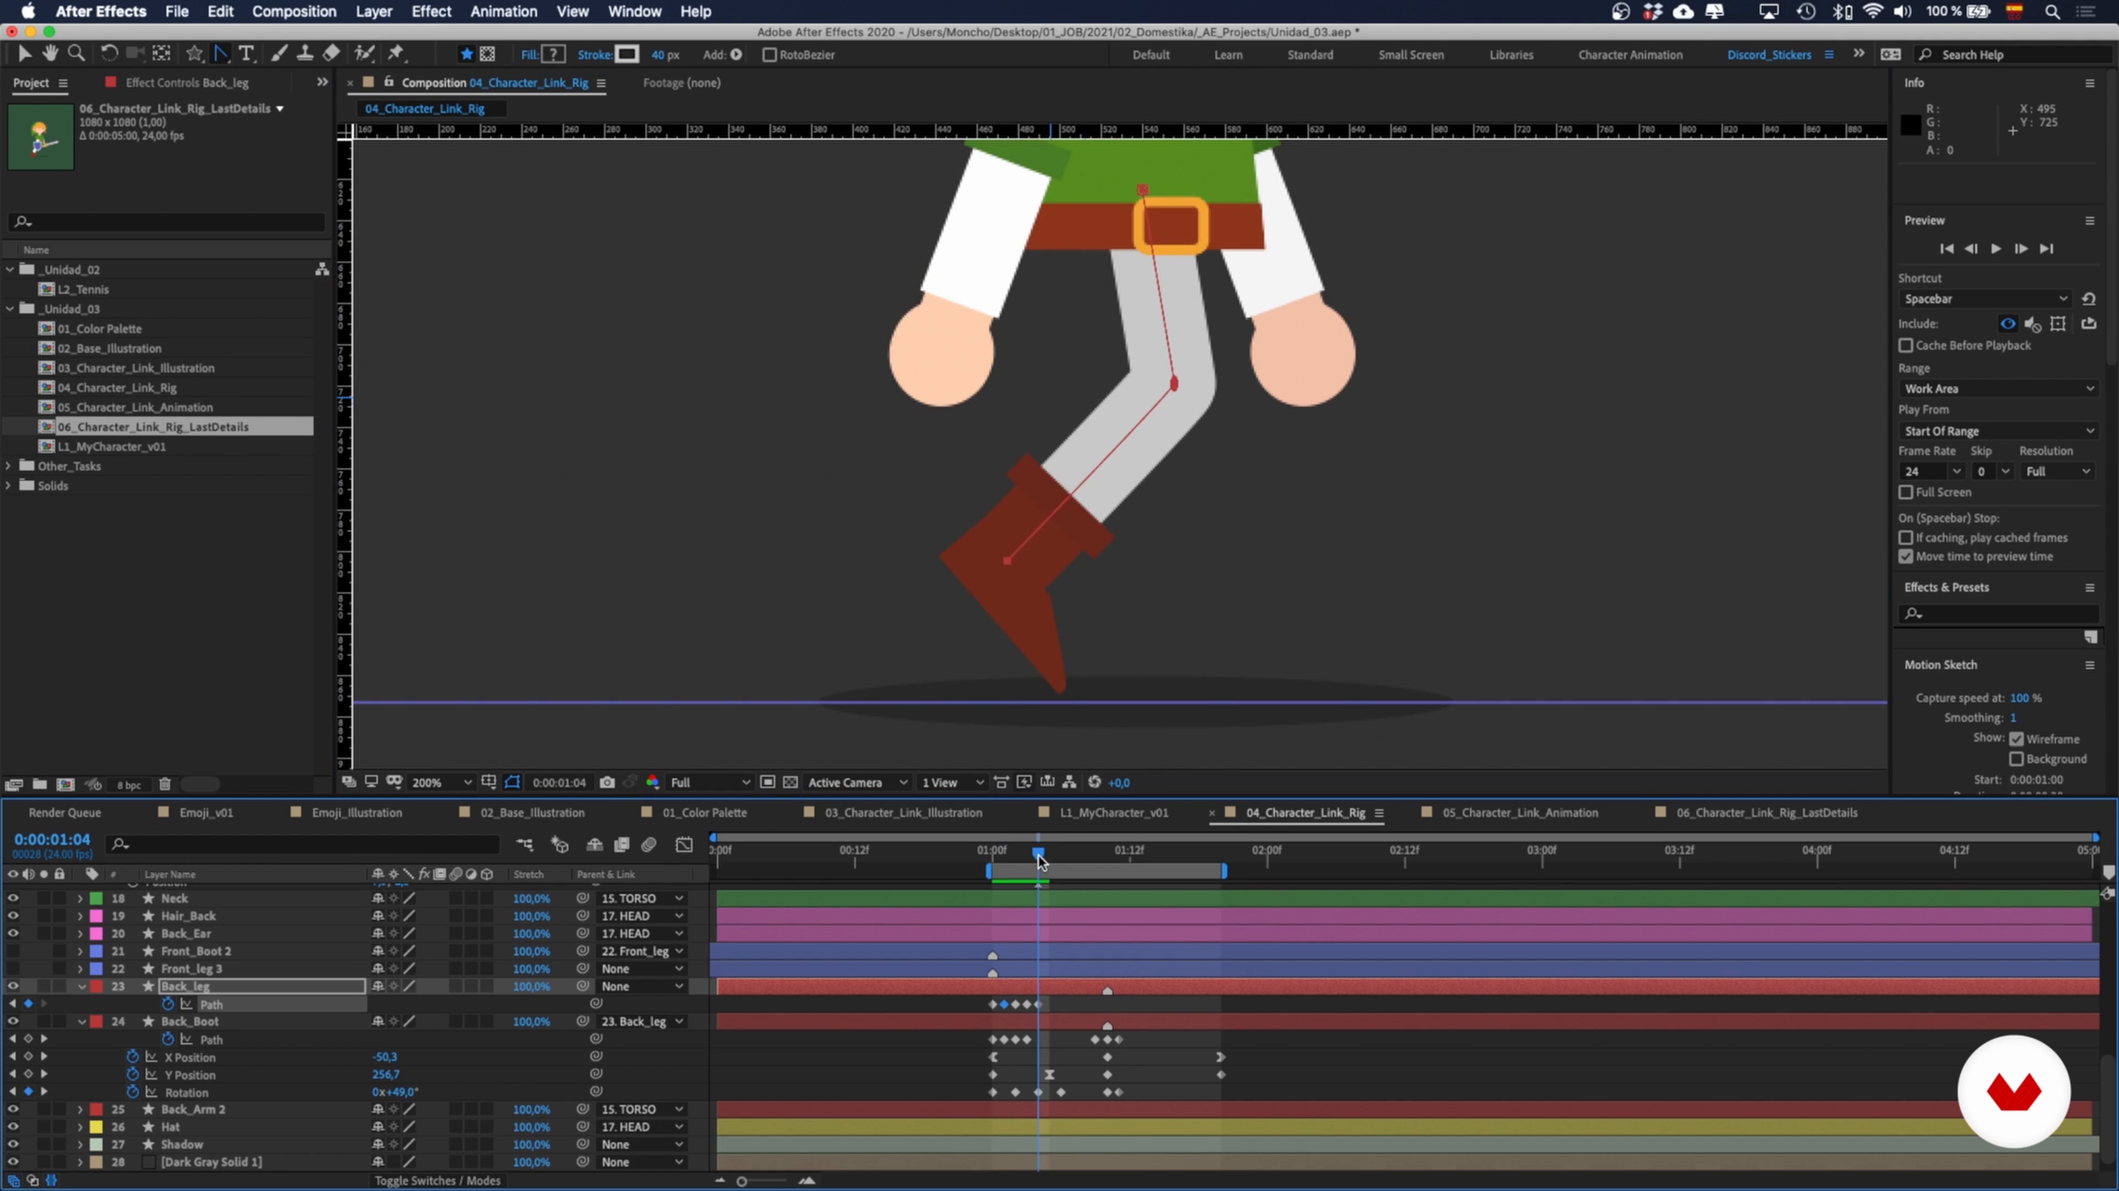Image resolution: width=2119 pixels, height=1191 pixels.
Task: Open the Animation menu
Action: [x=503, y=12]
